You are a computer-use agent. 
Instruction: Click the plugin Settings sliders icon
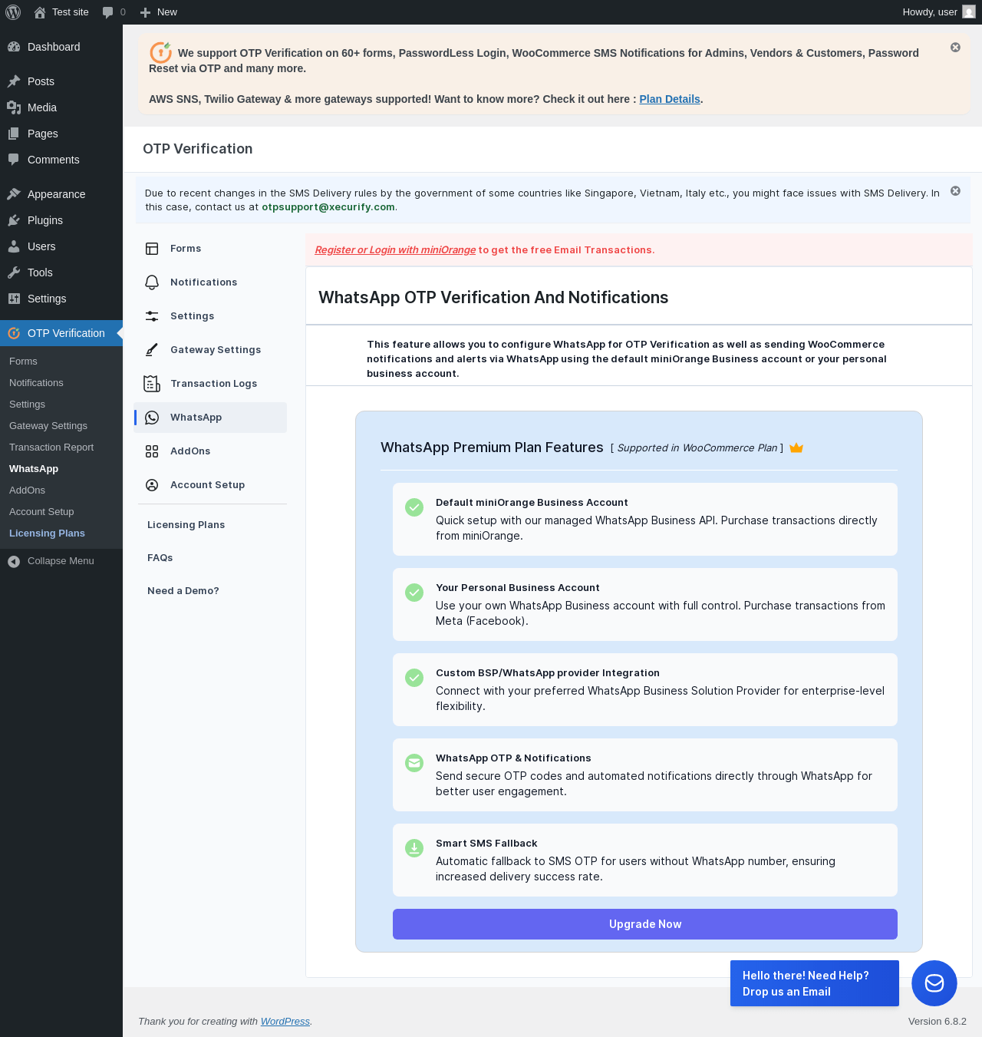point(152,316)
